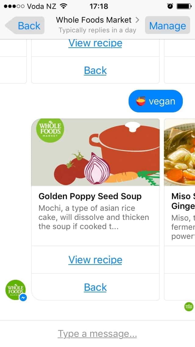Open View recipe for Golden Poppy Seed Soup

click(x=95, y=260)
